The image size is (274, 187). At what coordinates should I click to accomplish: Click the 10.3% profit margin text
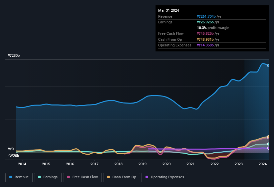(x=213, y=28)
